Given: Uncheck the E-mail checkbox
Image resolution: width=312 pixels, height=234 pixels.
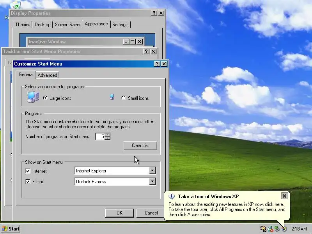Looking at the screenshot, I should point(28,181).
